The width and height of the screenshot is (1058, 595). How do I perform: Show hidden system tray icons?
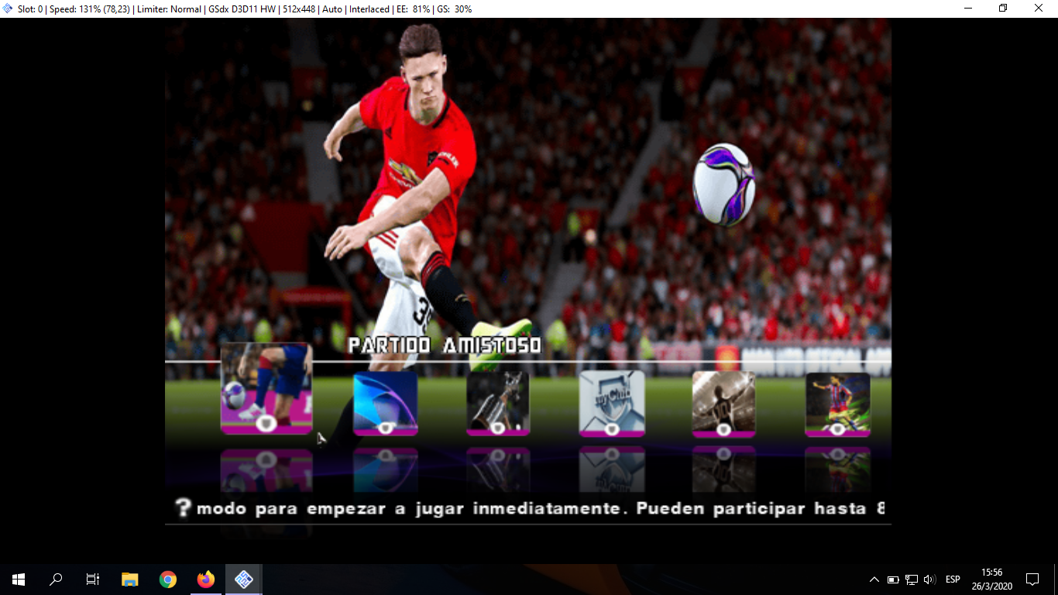tap(874, 579)
